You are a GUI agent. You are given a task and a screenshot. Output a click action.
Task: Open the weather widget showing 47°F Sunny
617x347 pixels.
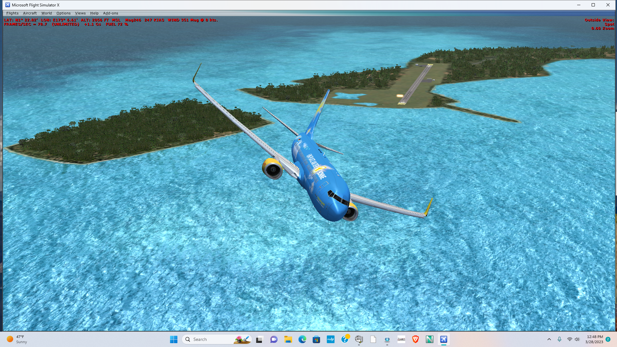(x=18, y=339)
